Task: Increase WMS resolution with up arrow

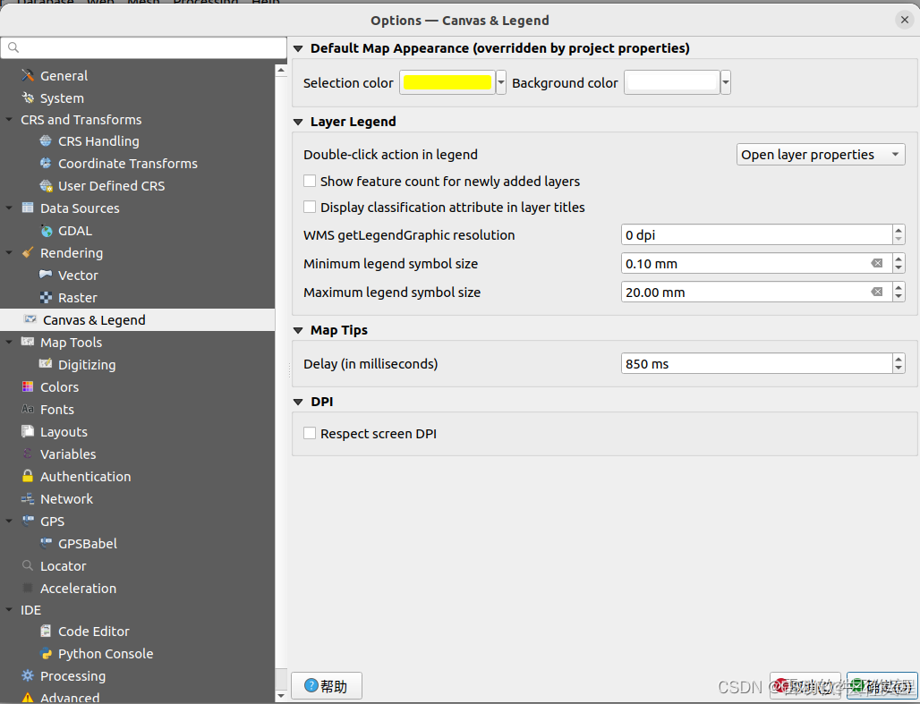Action: point(899,229)
